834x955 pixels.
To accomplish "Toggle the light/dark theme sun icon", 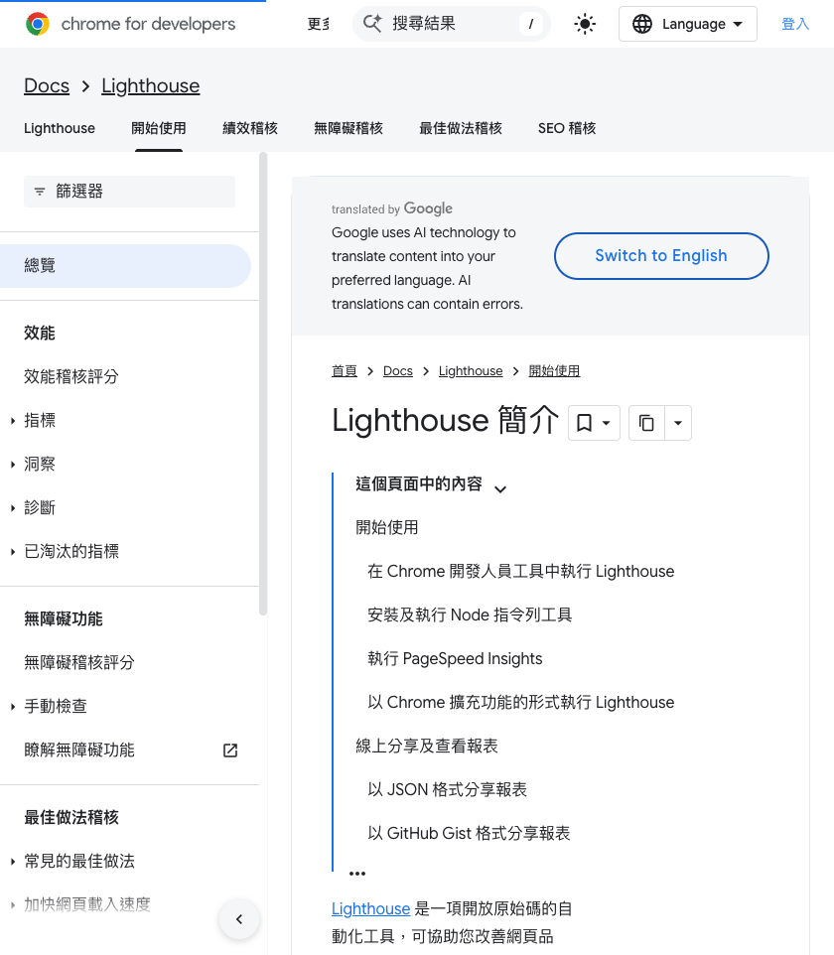I will tap(585, 24).
